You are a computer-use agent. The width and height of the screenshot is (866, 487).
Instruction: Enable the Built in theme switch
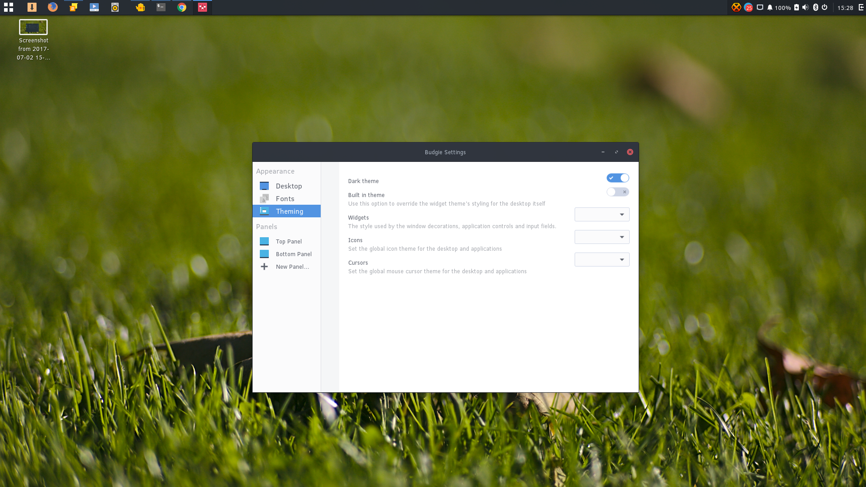tap(618, 192)
